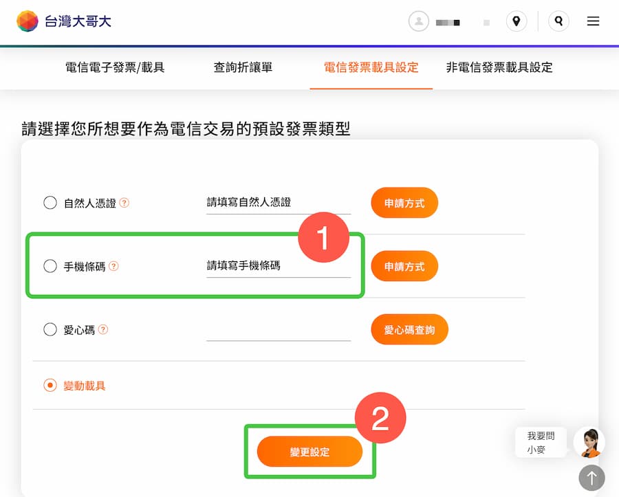619x497 pixels.
Task: Click the user account icon
Action: pos(419,21)
